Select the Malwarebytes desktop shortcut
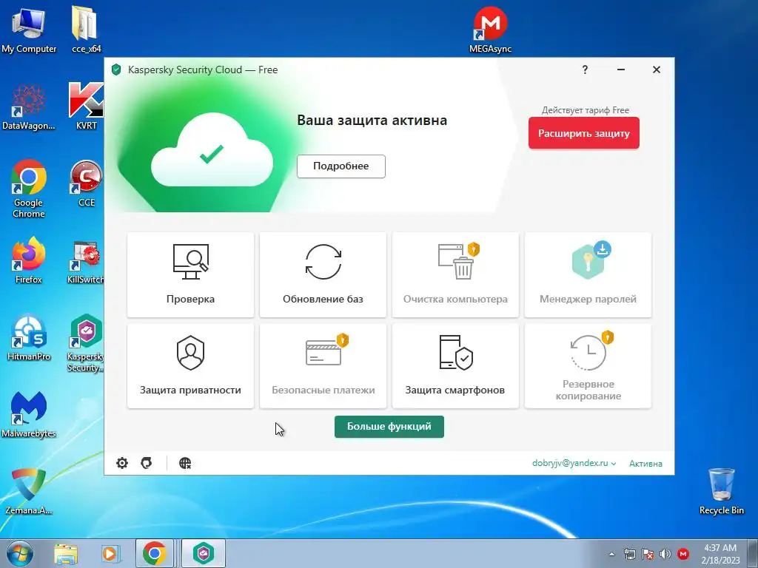Screen dimensions: 758x568 point(29,414)
